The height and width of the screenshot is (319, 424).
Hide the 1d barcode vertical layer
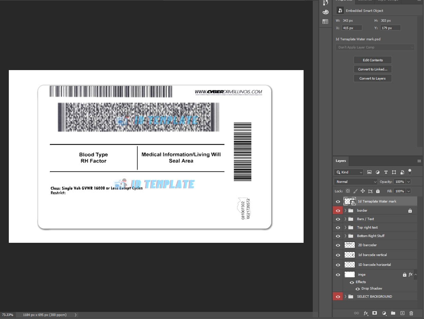coord(338,255)
